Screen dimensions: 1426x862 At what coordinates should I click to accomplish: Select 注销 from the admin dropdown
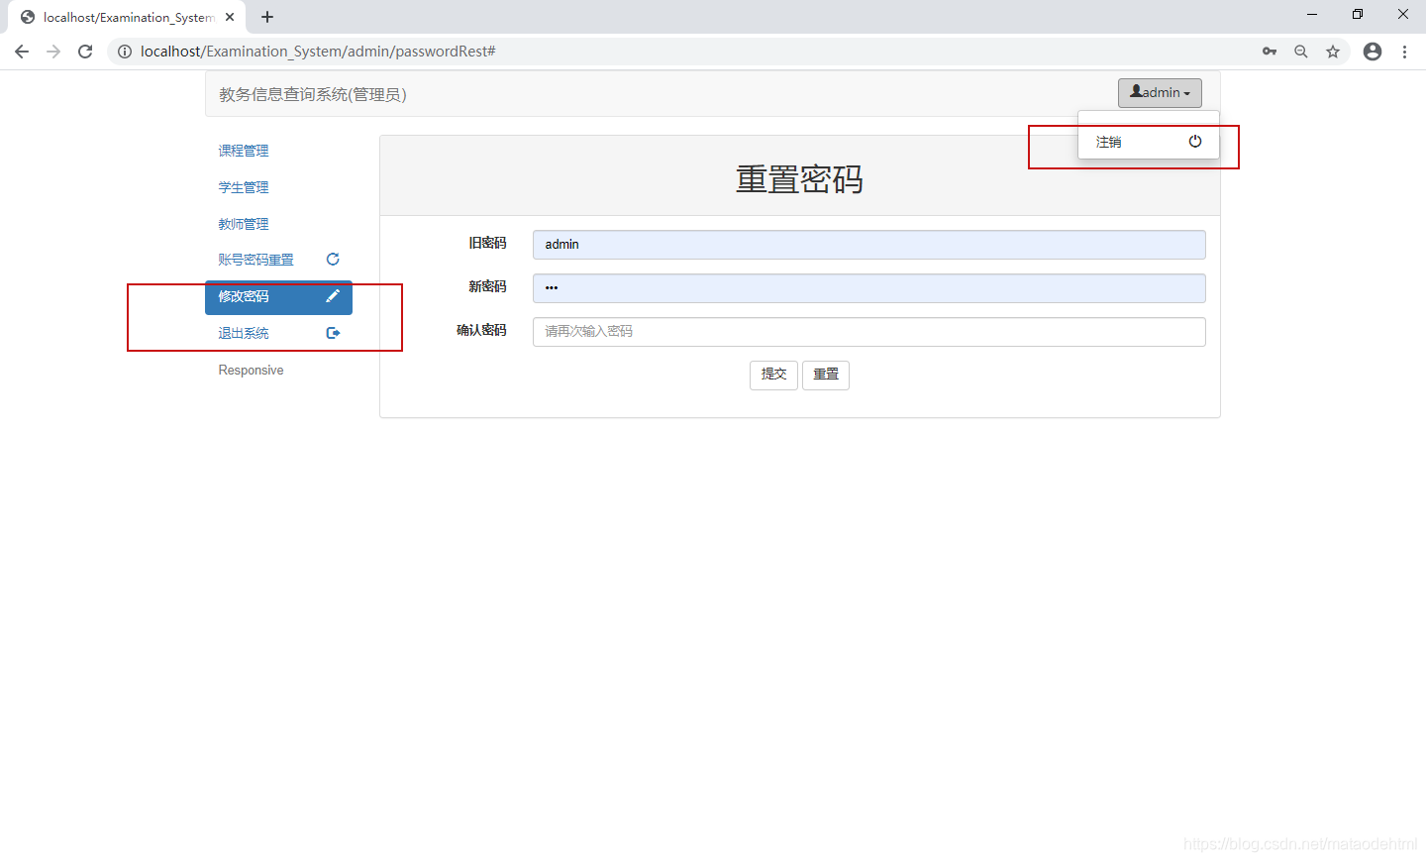(1149, 142)
